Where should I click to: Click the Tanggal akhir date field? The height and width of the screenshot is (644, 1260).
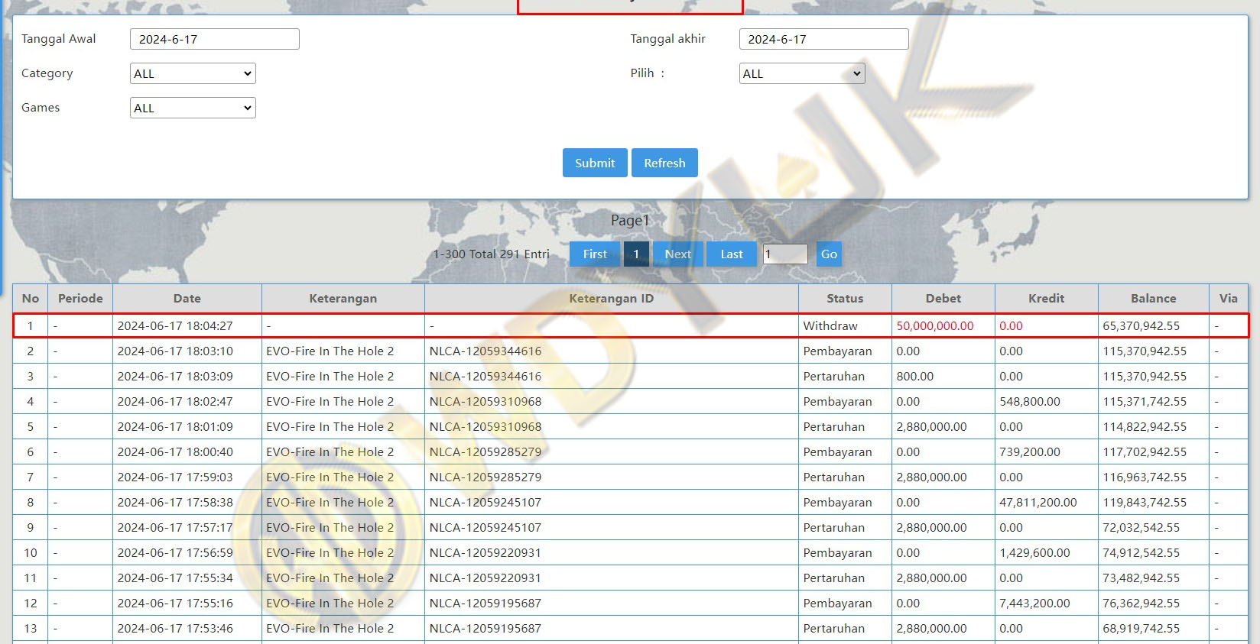[823, 39]
